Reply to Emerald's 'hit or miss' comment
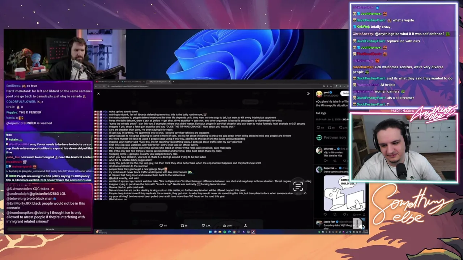Screen dimensions: 463x260 pyautogui.click(x=326, y=161)
